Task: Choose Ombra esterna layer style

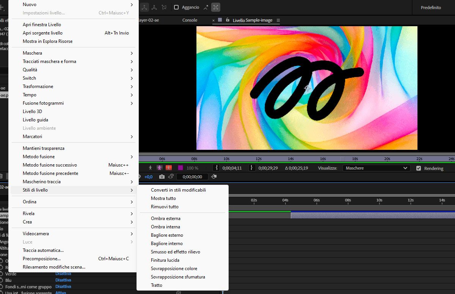Action: (x=166, y=219)
